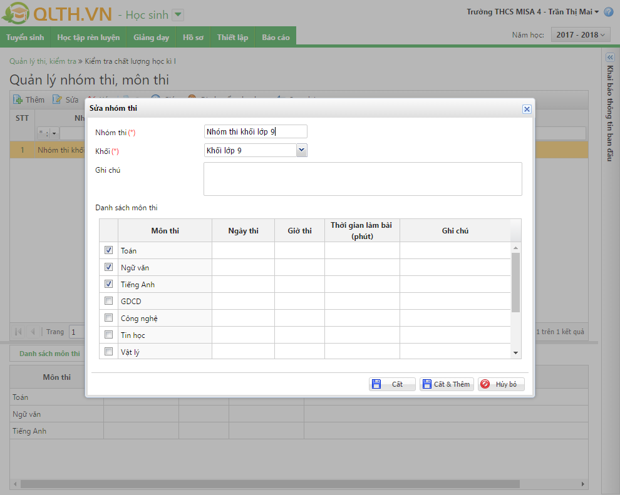The image size is (620, 495).
Task: Click the bottom horizontal scrollbar thumb
Action: (270, 484)
